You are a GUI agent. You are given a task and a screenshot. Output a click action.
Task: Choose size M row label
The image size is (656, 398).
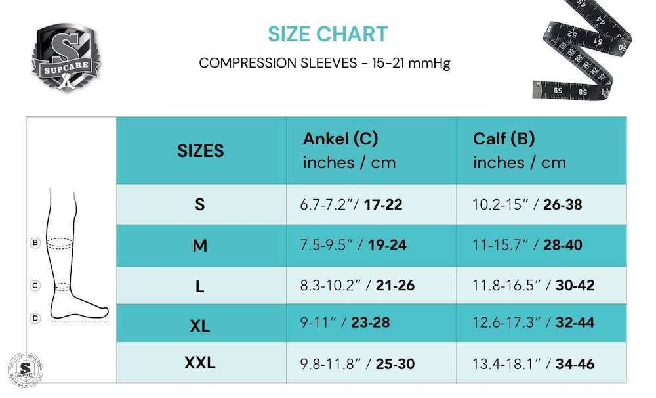coord(200,246)
